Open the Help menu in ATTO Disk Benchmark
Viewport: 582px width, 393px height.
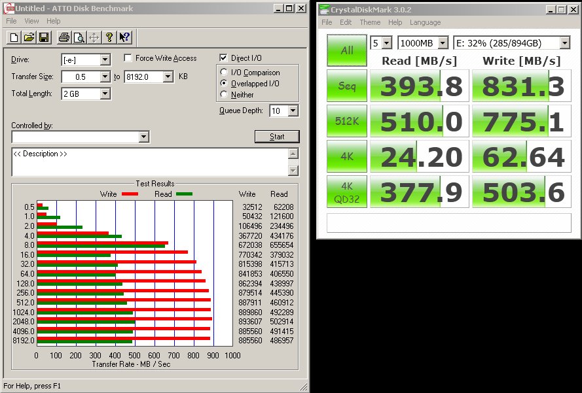point(54,21)
